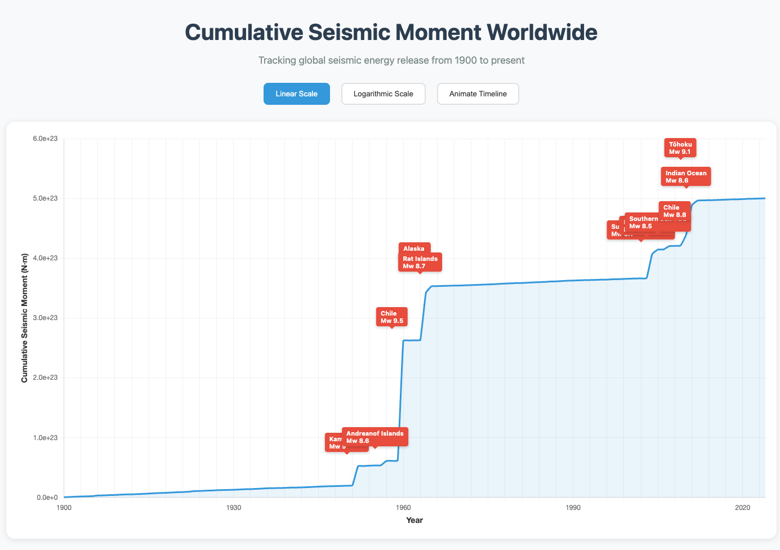Select the Andreanof Islands Mw 8.6 label
This screenshot has width=780, height=550.
tap(375, 437)
